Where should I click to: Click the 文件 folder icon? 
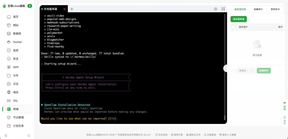[9, 76]
